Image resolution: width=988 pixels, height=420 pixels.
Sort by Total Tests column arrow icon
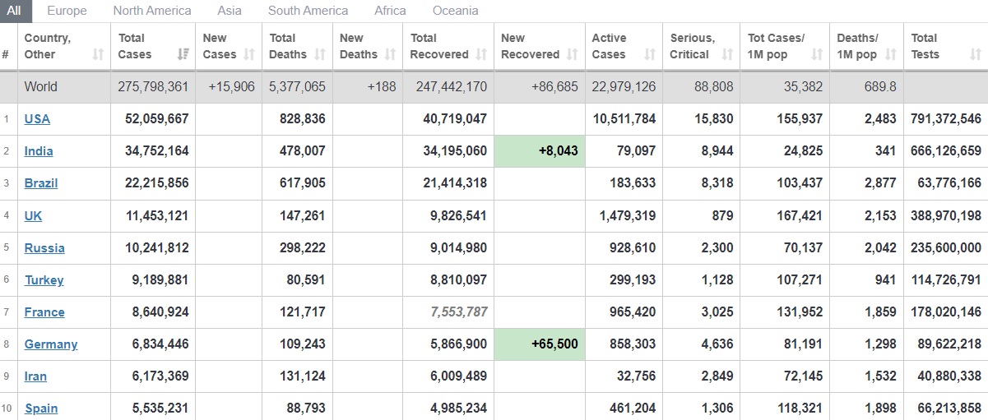[976, 55]
